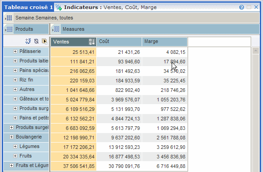Click Marge cell 4 082,15
Screen dimensions: 263x172
[165, 52]
